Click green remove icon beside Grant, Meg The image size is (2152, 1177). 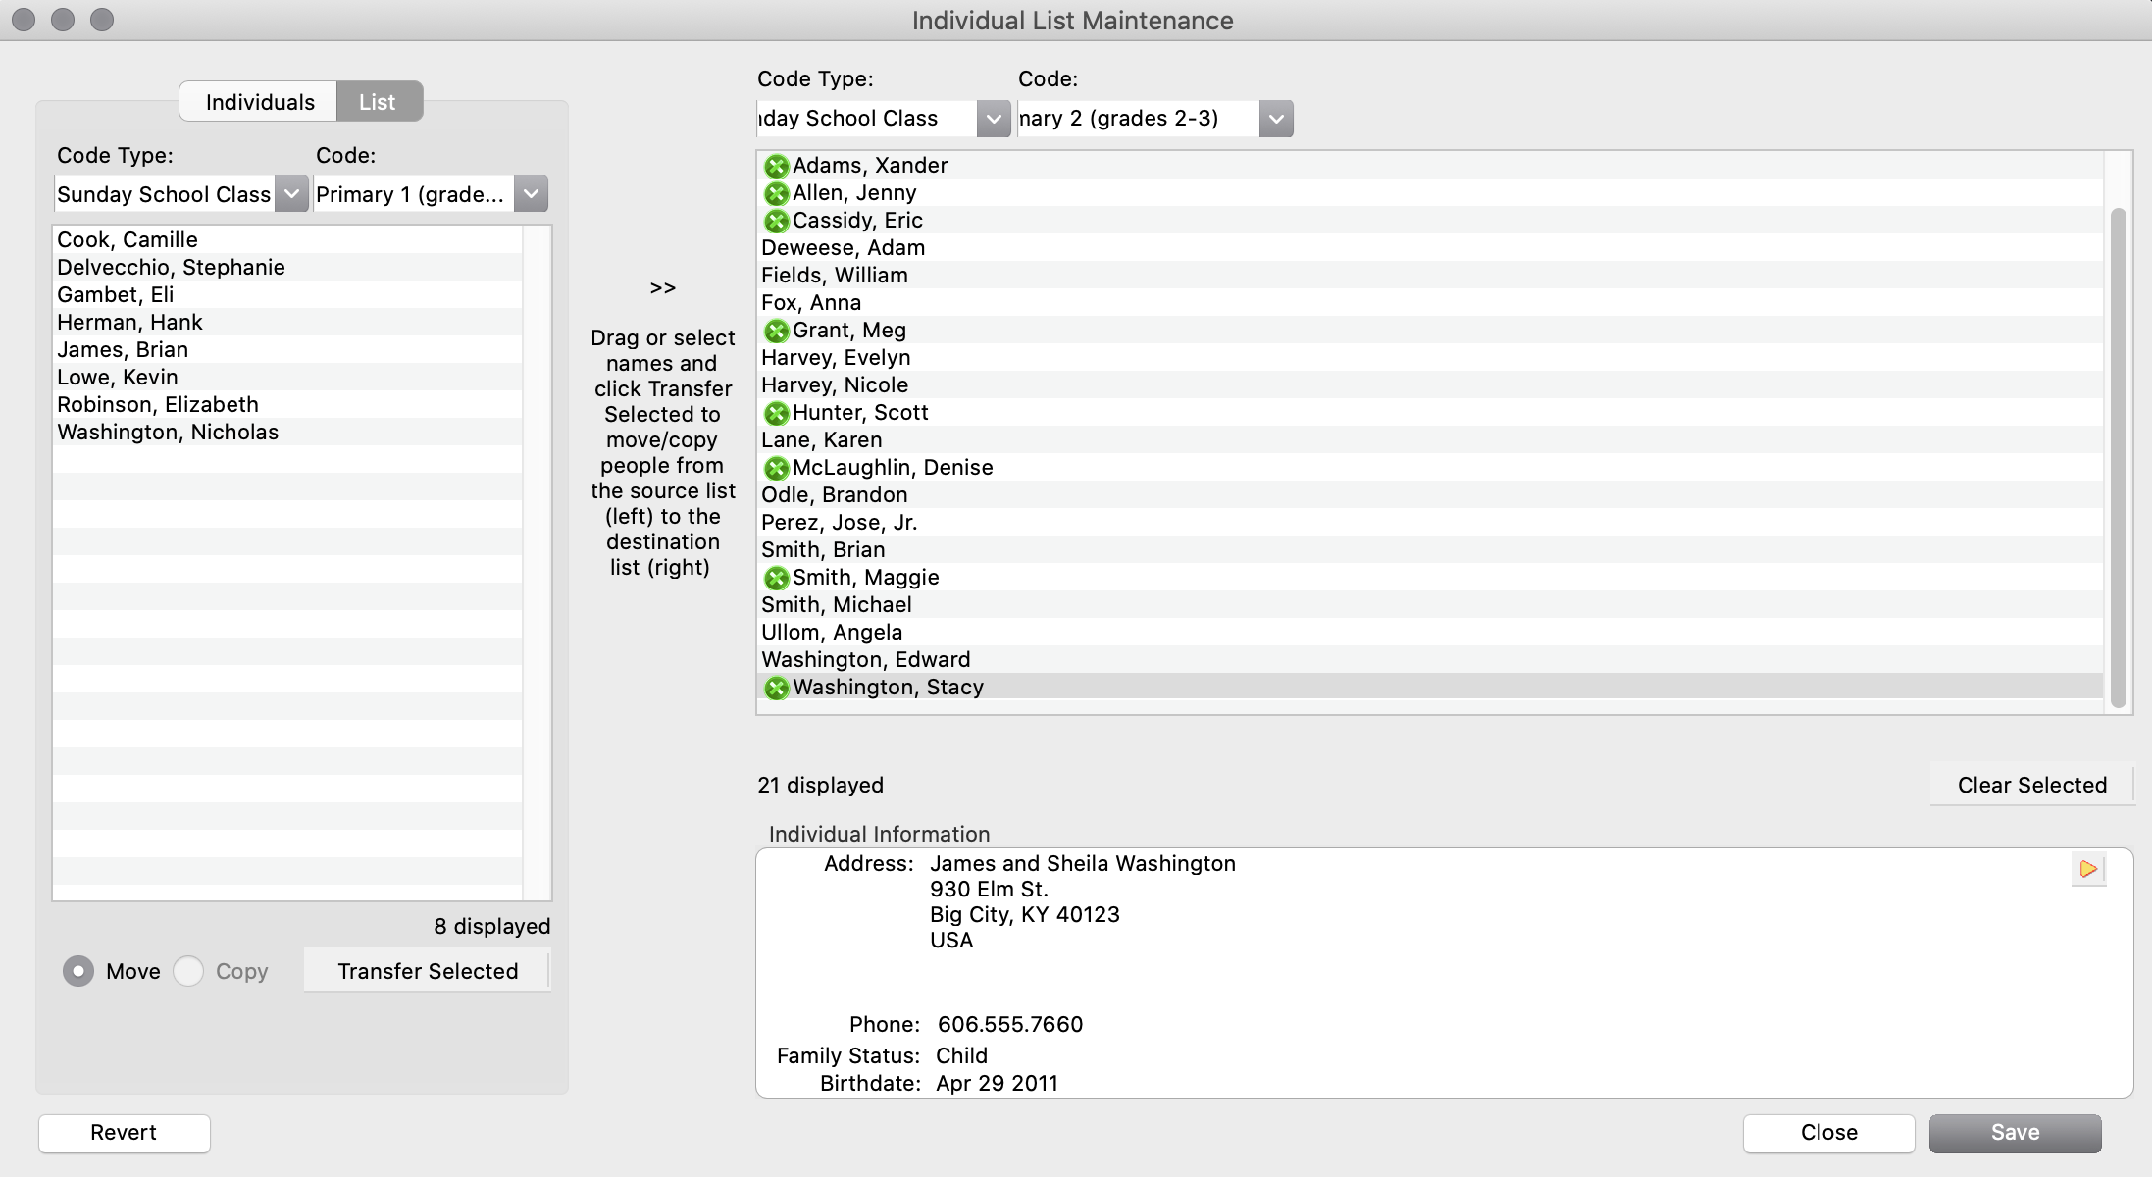point(776,331)
